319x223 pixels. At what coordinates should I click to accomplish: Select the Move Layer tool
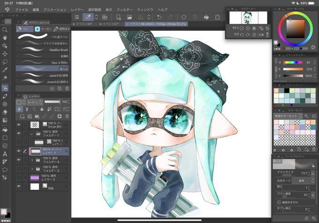[5, 54]
